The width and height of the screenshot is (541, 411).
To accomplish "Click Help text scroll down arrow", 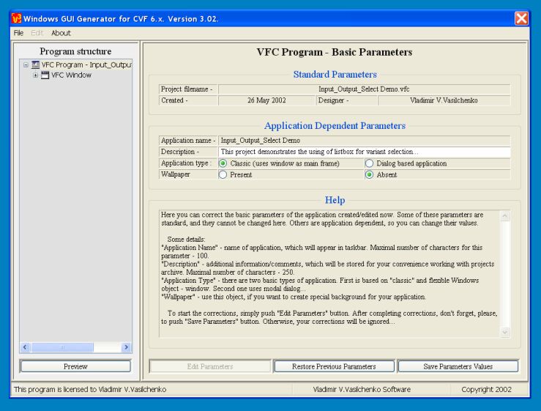I will tap(505, 332).
